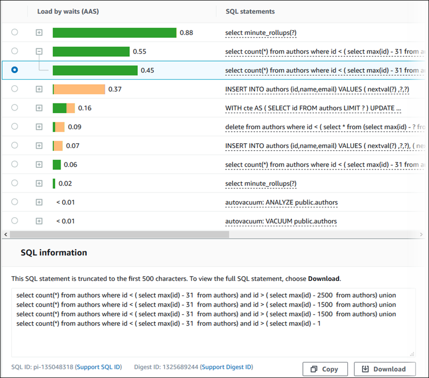Open the select minute_rollups SQL statement link

[261, 33]
